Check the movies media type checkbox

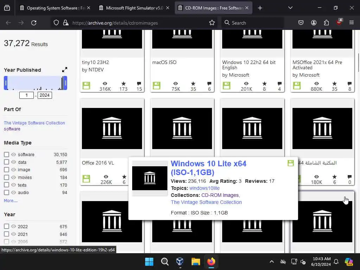pos(6,177)
